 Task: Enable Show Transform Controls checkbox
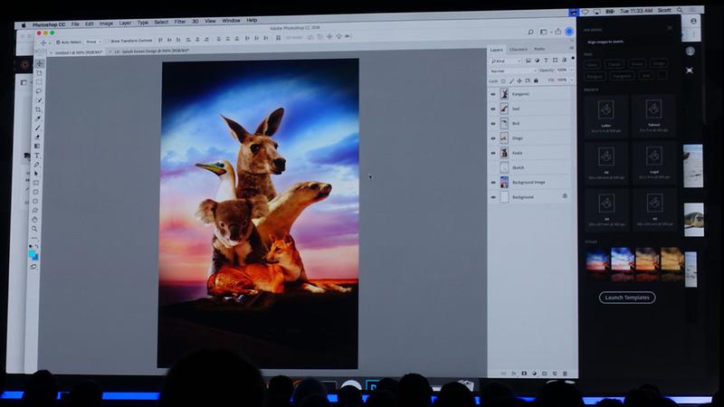(106, 42)
